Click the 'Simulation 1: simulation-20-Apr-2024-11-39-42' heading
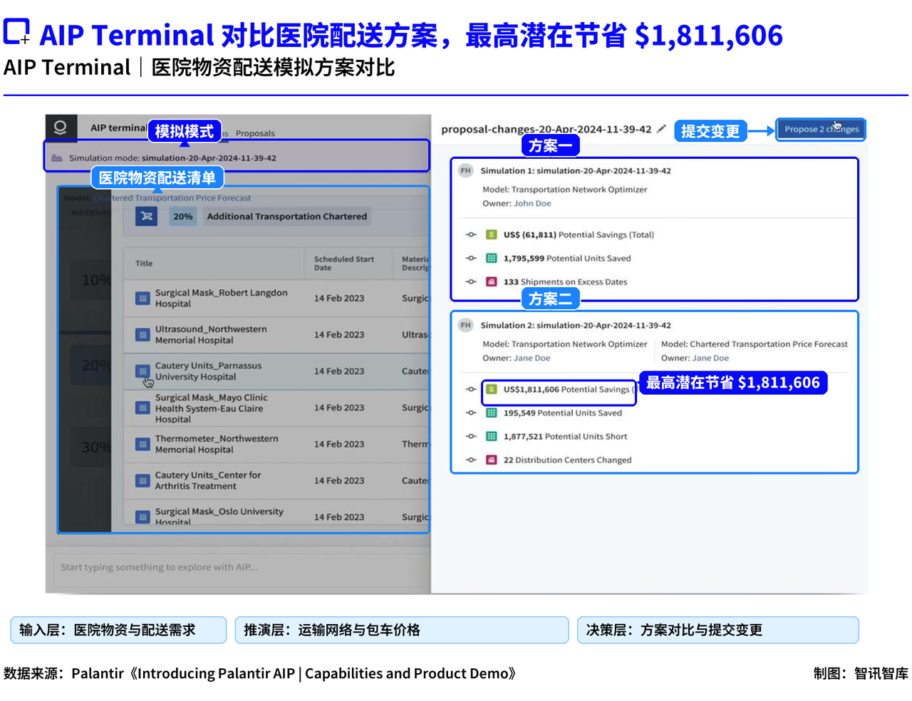Viewport: 912px width, 701px height. coord(576,170)
